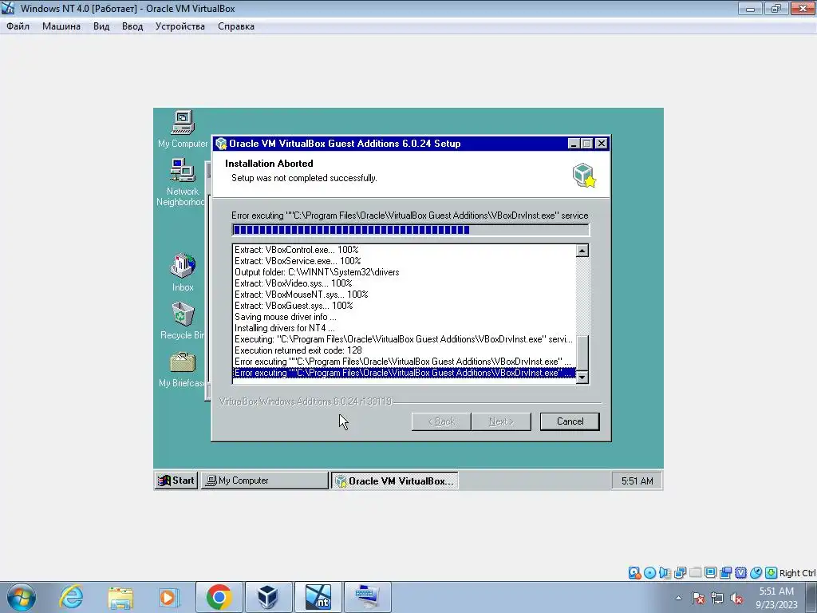The width and height of the screenshot is (817, 613).
Task: Select the Network Neighborhood desktop icon
Action: (x=181, y=183)
